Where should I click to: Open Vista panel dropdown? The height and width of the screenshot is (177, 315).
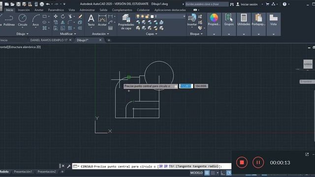(x=274, y=34)
